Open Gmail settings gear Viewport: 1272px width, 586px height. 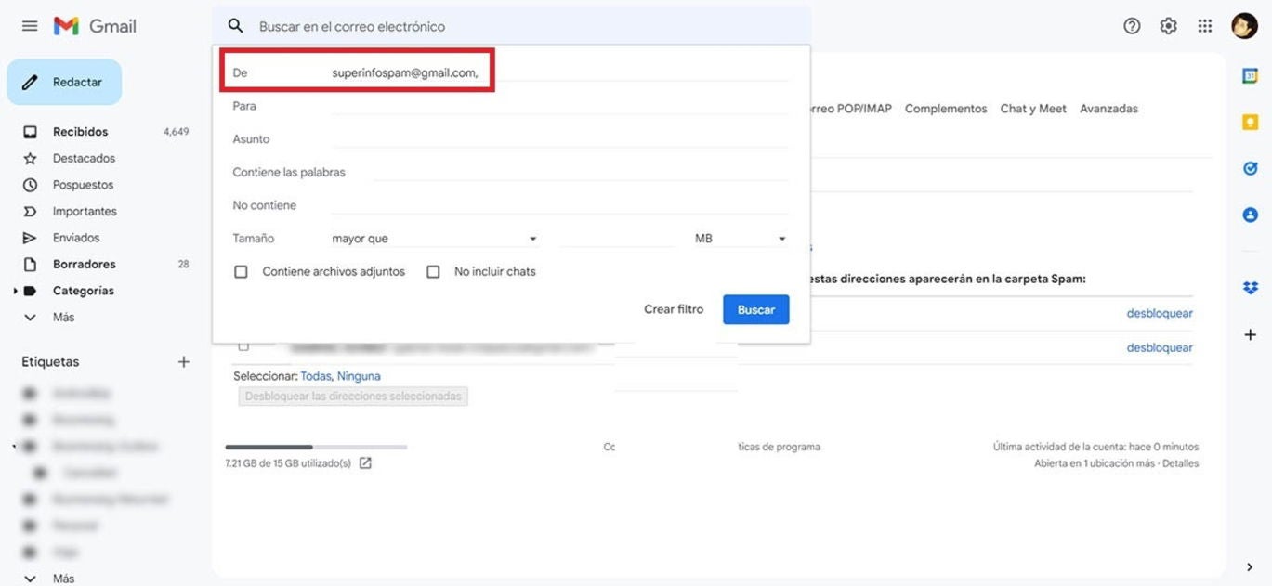click(1168, 25)
